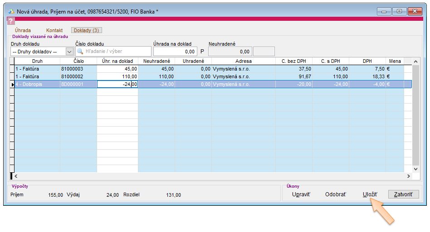This screenshot has width=430, height=232.
Task: Click the Úhrada na doklad input field
Action: 175,52
